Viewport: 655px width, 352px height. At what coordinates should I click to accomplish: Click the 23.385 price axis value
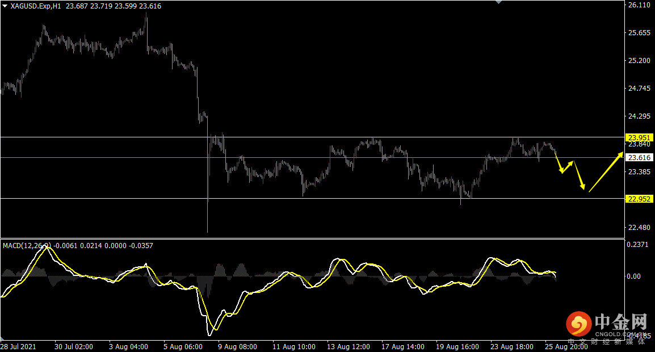639,172
